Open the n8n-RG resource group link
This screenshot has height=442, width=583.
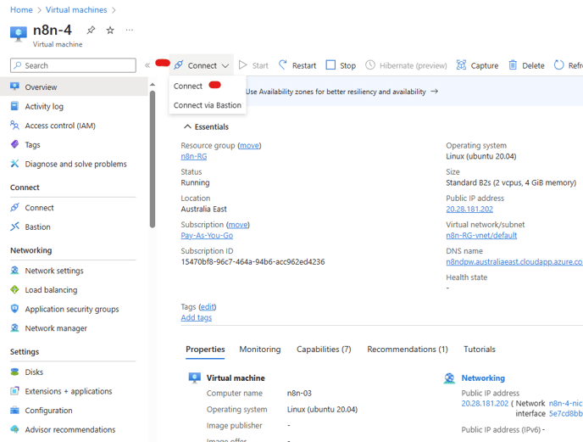click(x=194, y=156)
